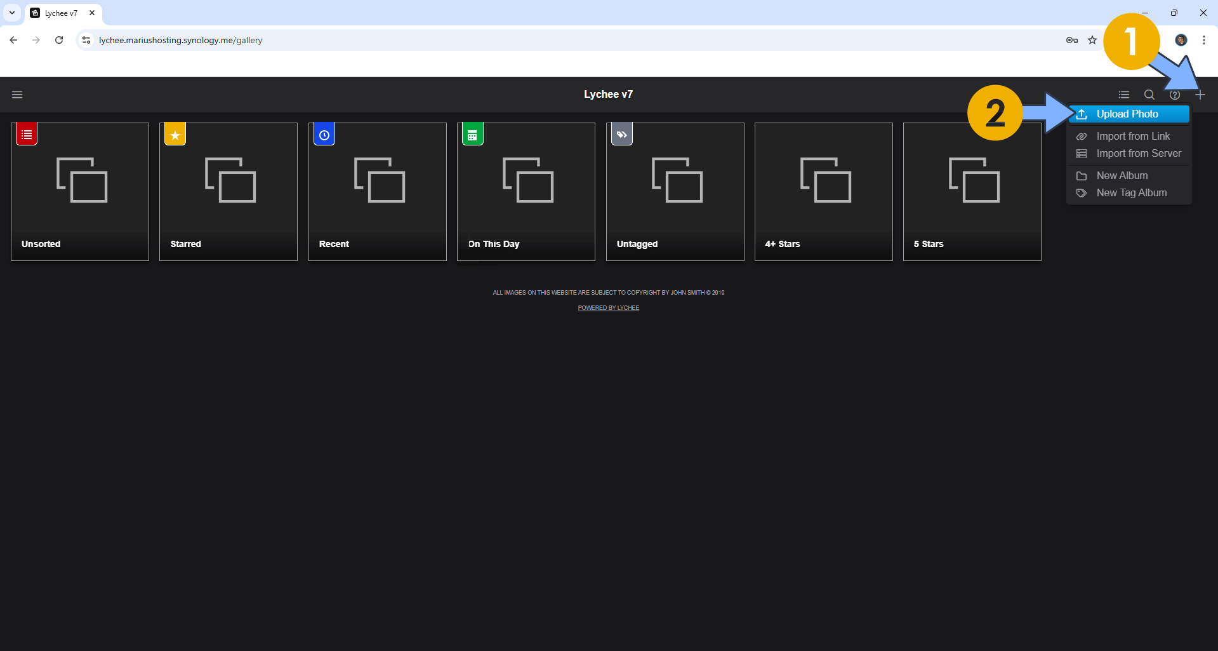This screenshot has height=651, width=1218.
Task: Open the 5 Stars album
Action: [972, 191]
